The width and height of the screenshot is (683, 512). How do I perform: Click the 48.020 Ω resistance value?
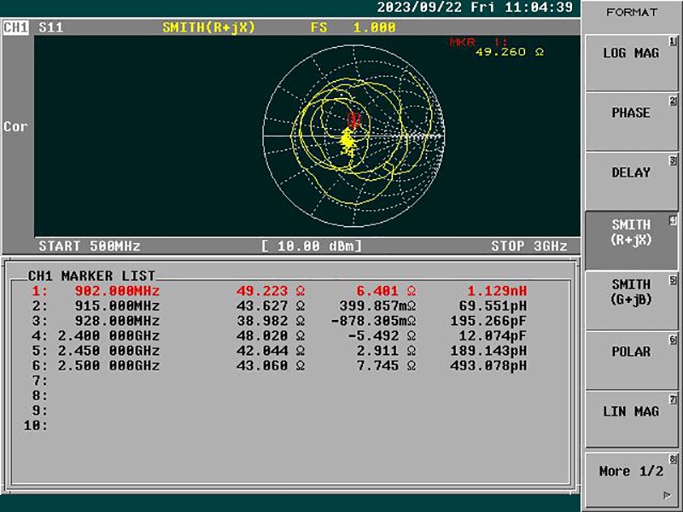(271, 335)
